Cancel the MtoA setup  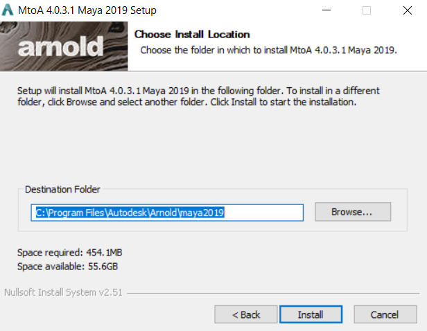pos(384,314)
